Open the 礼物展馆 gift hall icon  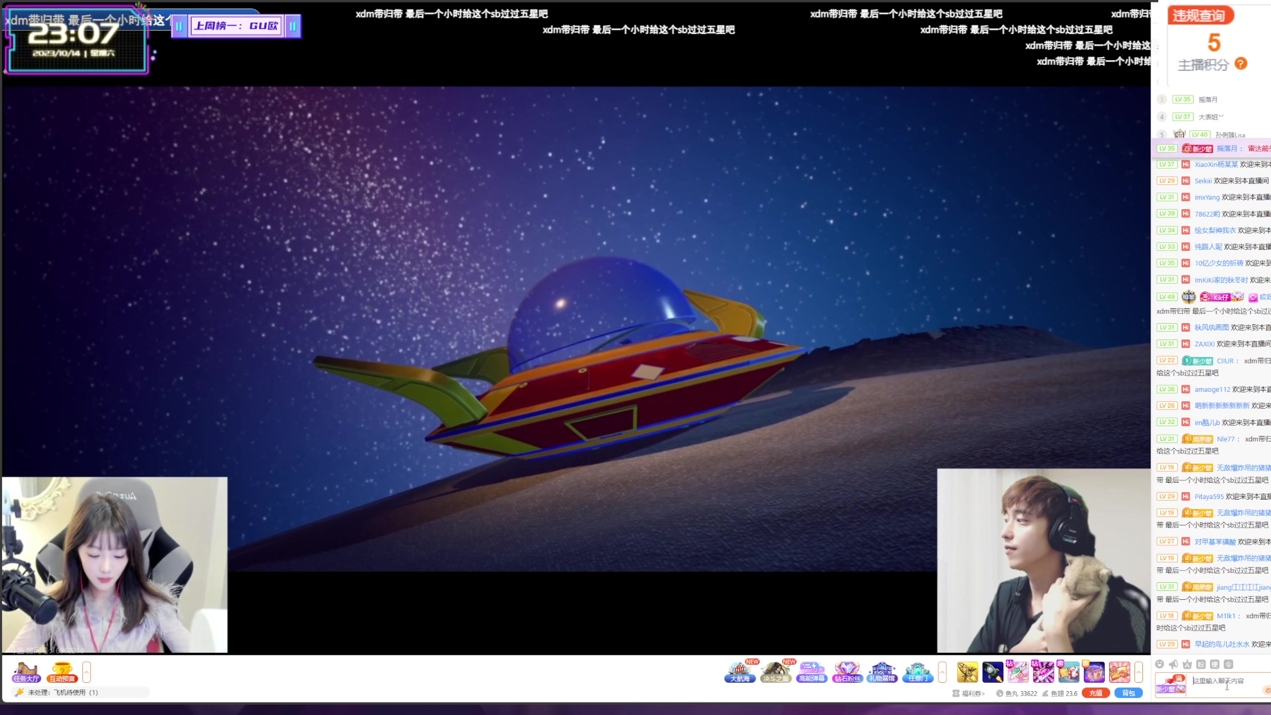882,672
